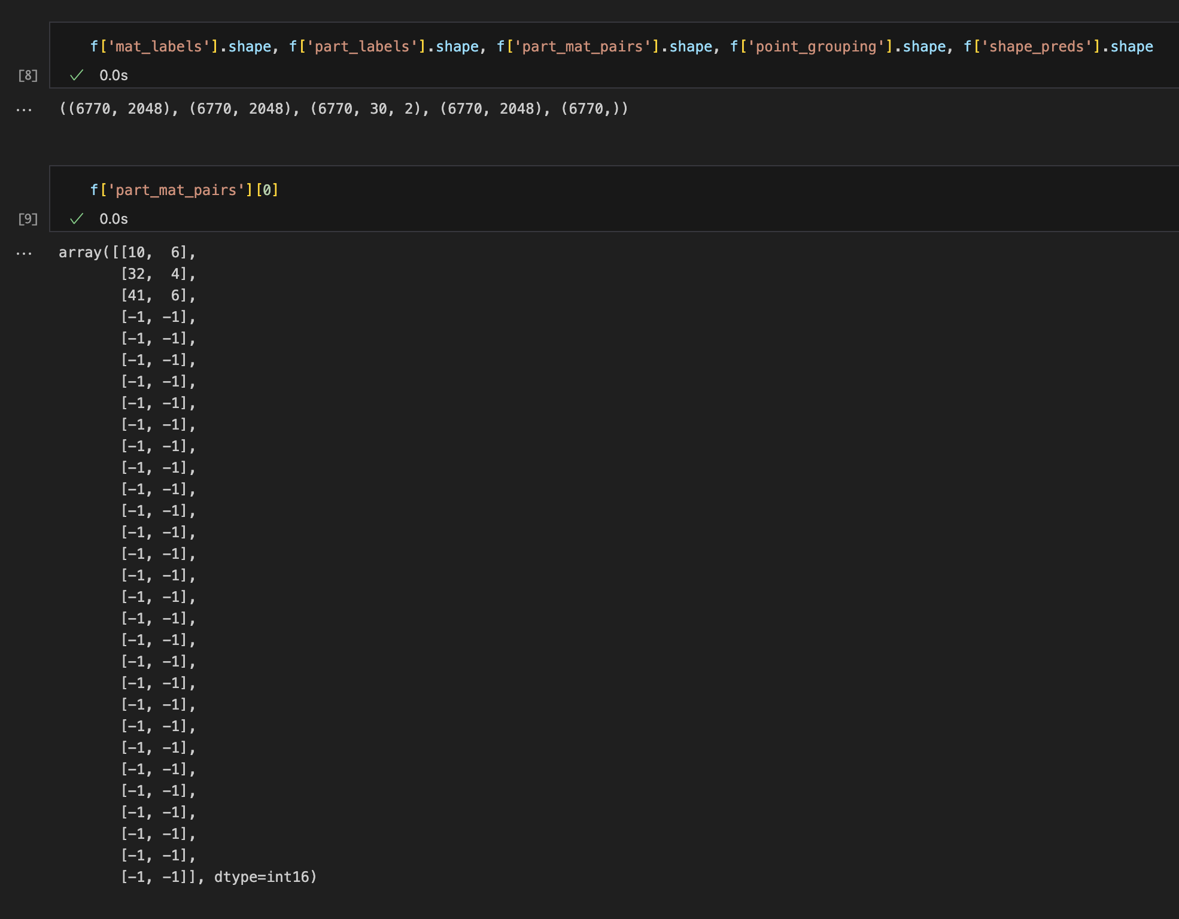1179x919 pixels.
Task: Click the ellipsis beside the shapes output
Action: coord(24,109)
